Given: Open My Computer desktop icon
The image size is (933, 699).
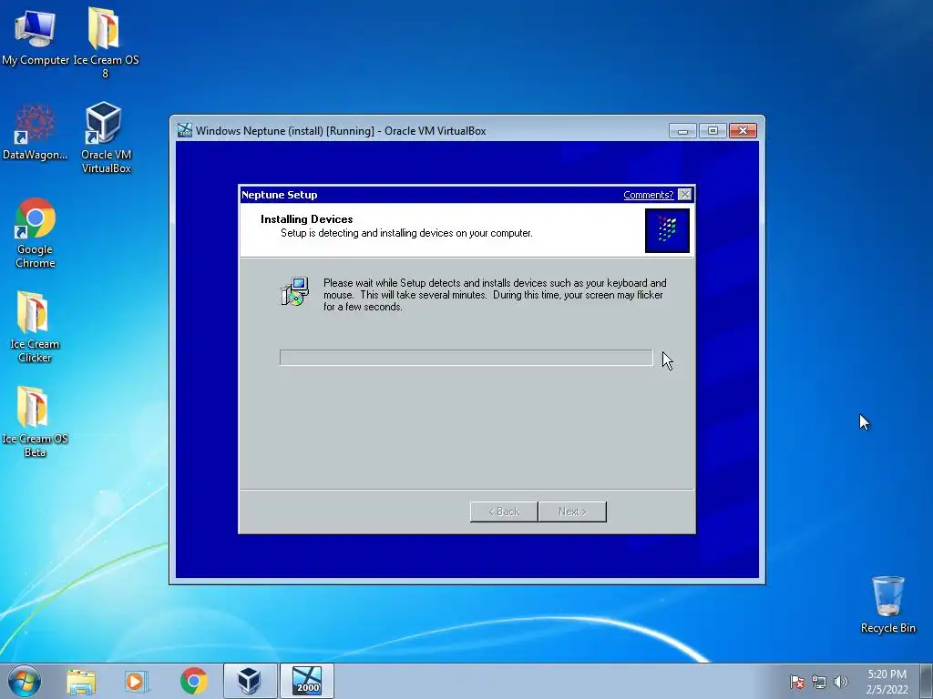Looking at the screenshot, I should point(36,36).
